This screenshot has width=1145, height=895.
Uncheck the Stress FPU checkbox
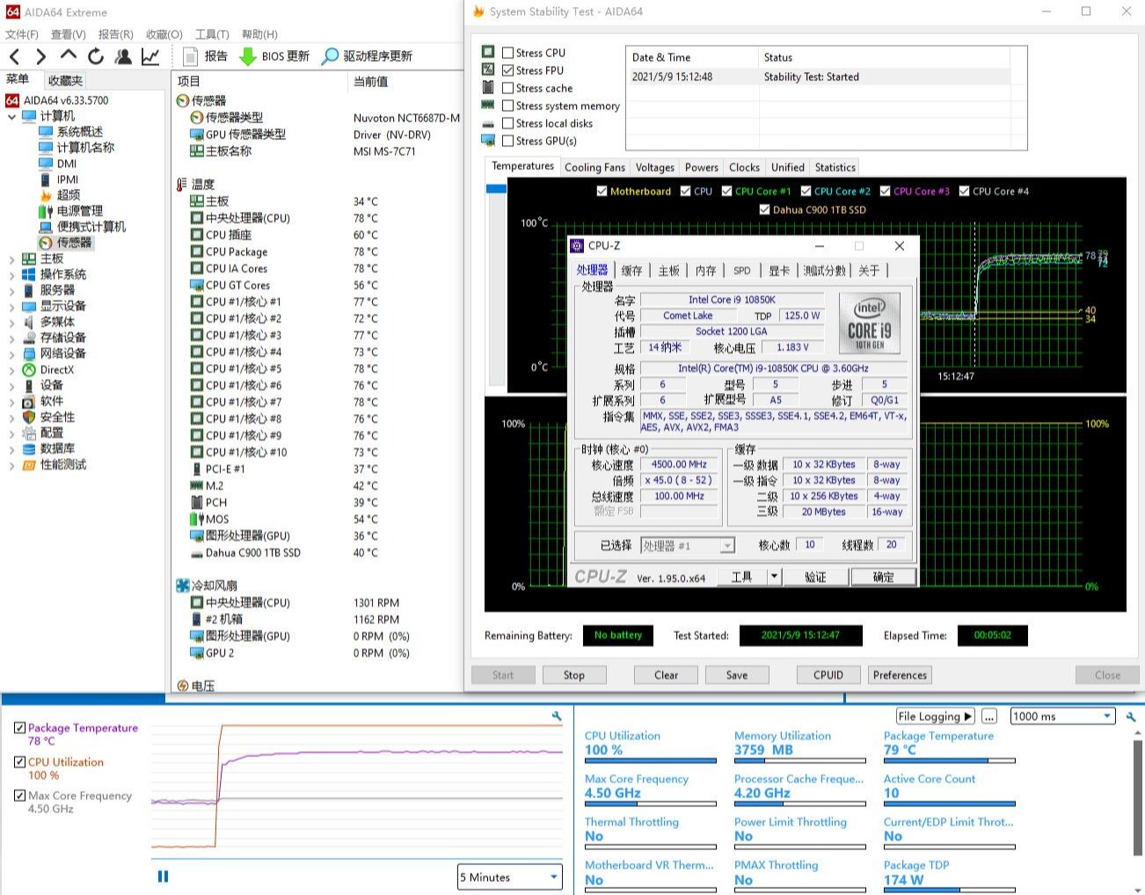508,70
